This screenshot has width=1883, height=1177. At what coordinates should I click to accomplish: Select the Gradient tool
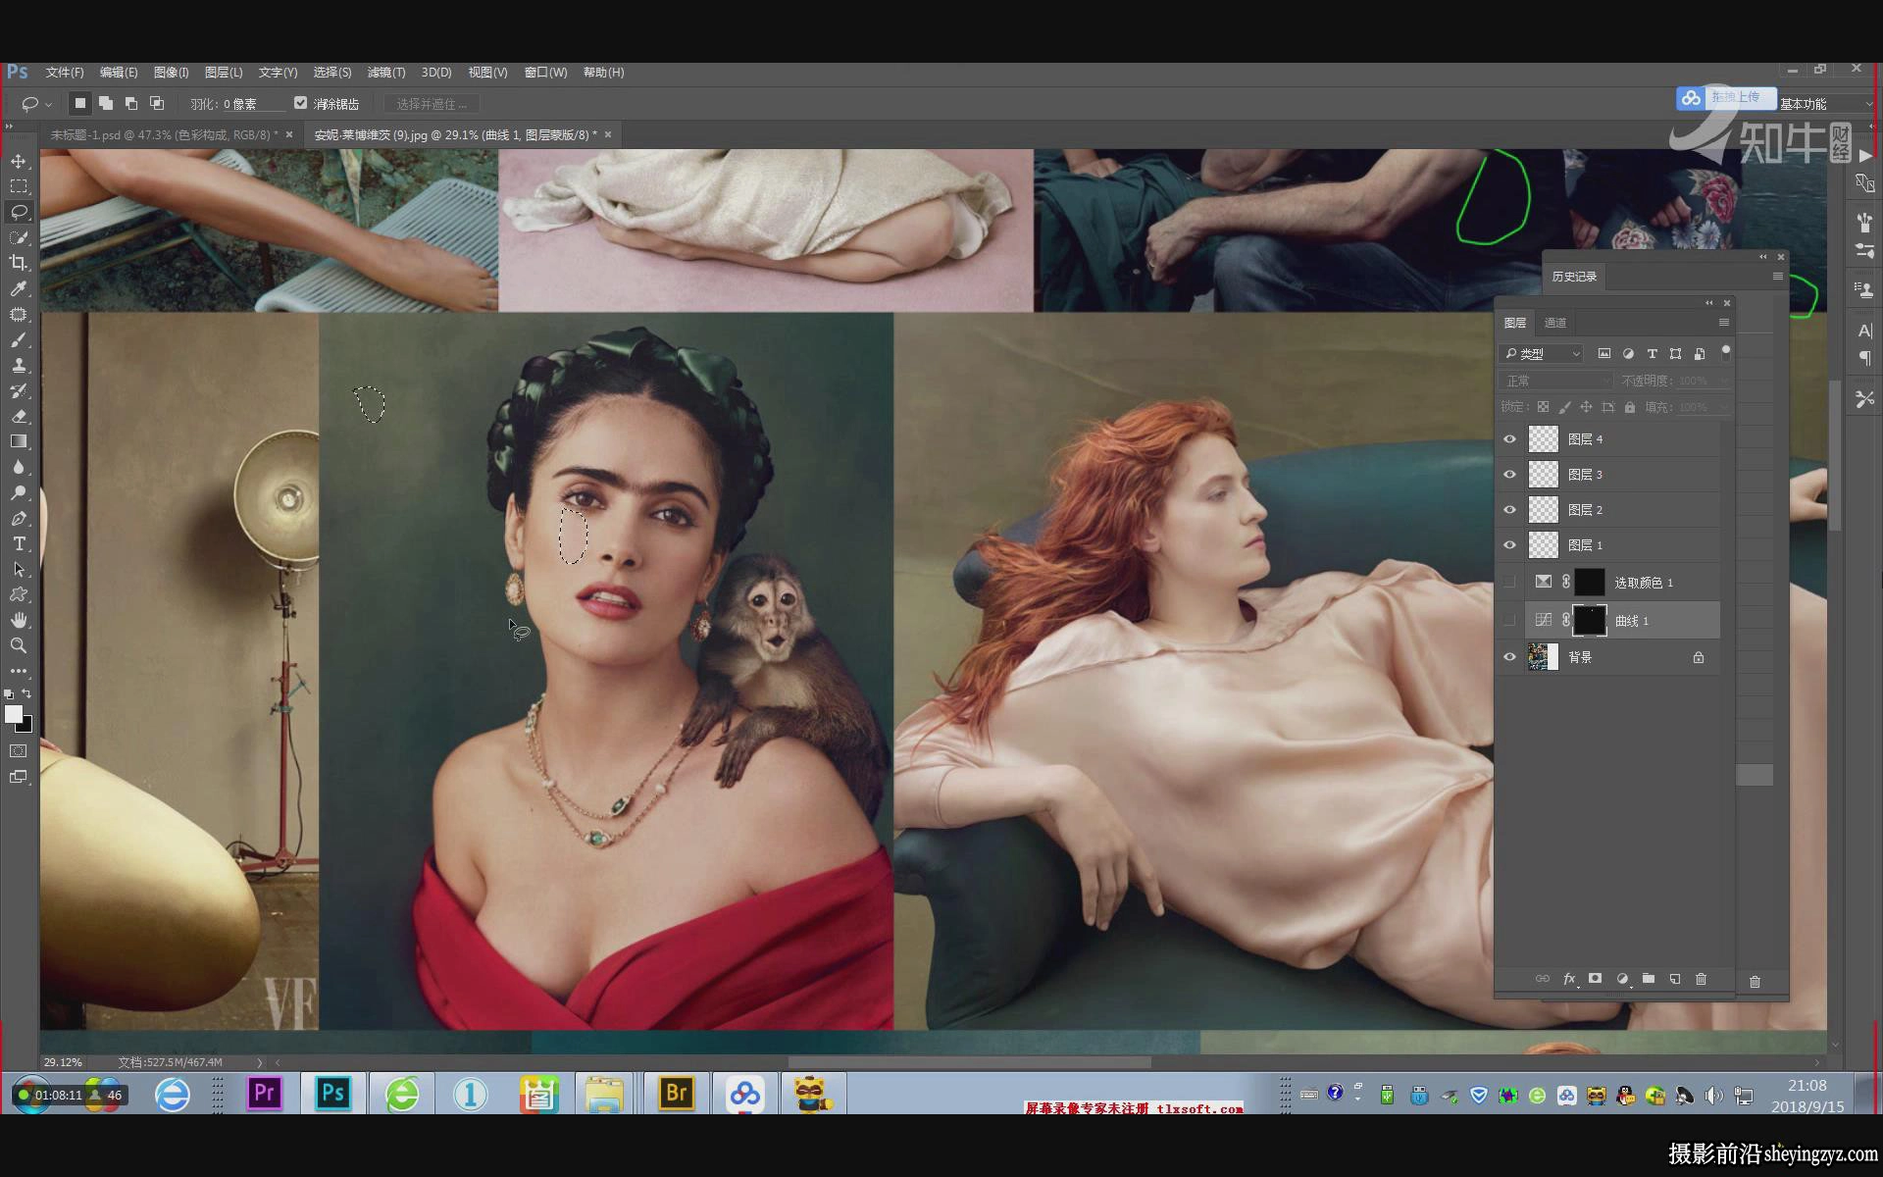click(19, 441)
